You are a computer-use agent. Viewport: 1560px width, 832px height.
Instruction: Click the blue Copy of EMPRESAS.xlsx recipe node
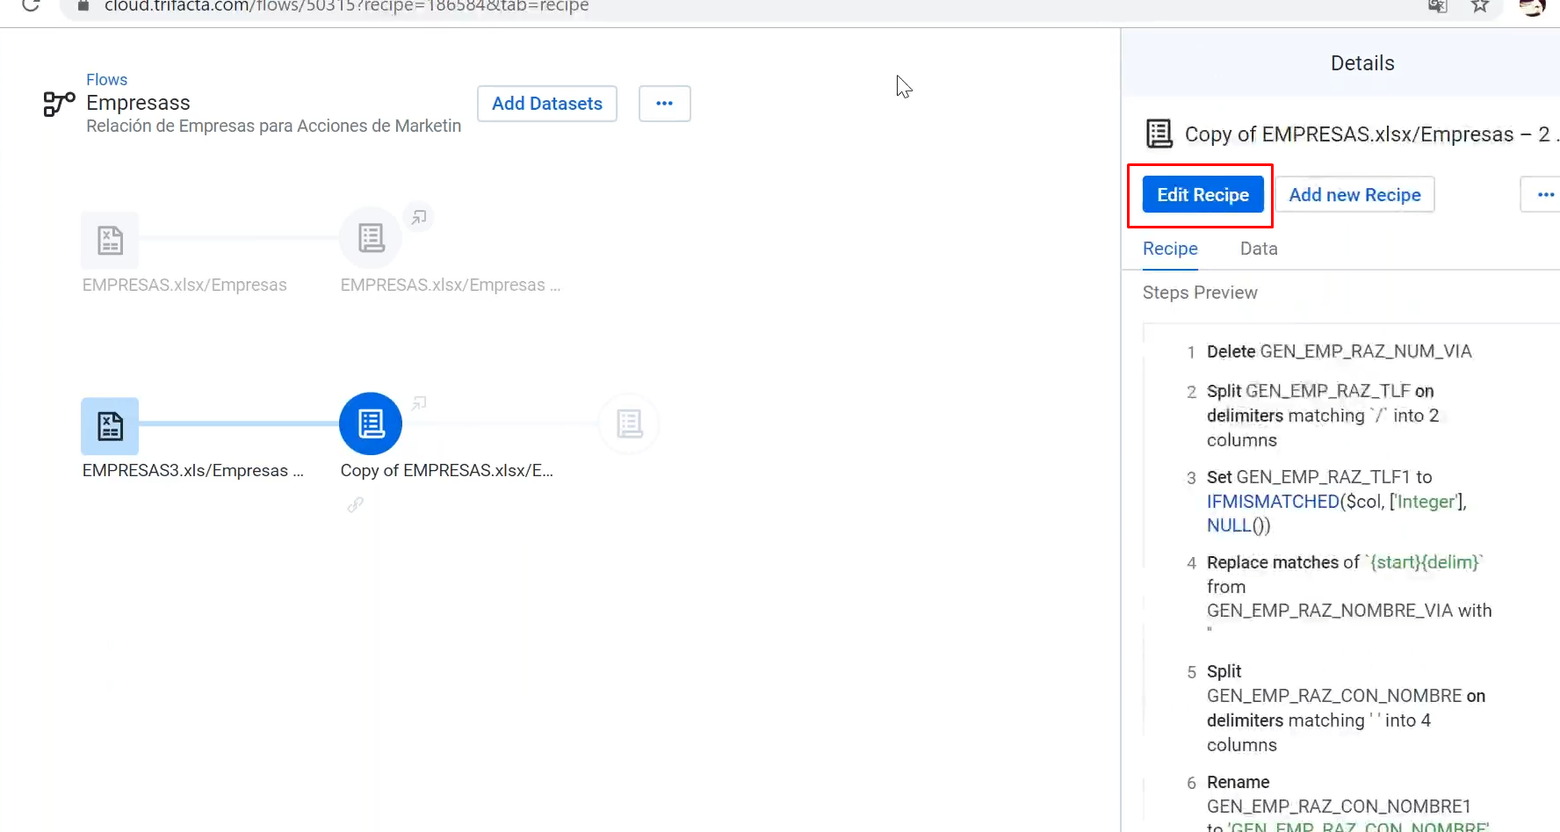pyautogui.click(x=370, y=423)
